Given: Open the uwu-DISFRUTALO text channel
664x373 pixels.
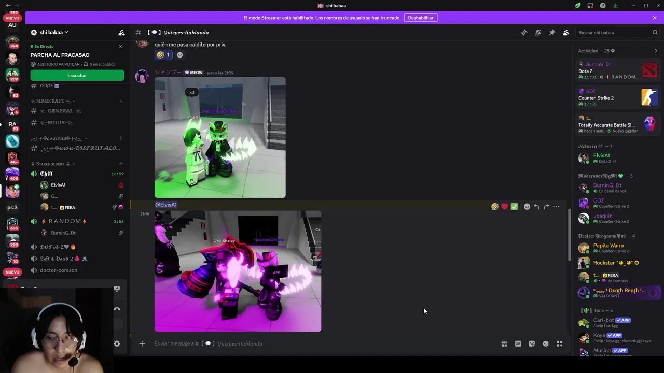Looking at the screenshot, I should tap(77, 148).
